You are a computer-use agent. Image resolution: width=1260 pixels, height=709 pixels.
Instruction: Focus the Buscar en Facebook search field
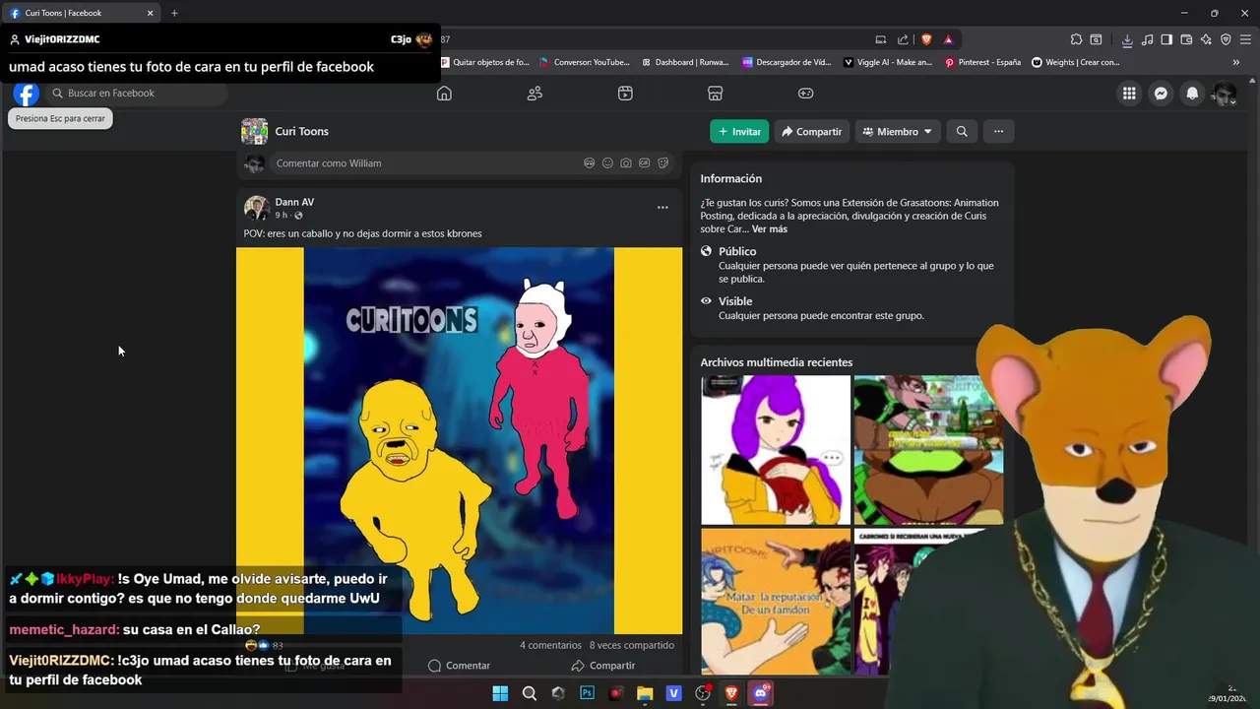(137, 94)
